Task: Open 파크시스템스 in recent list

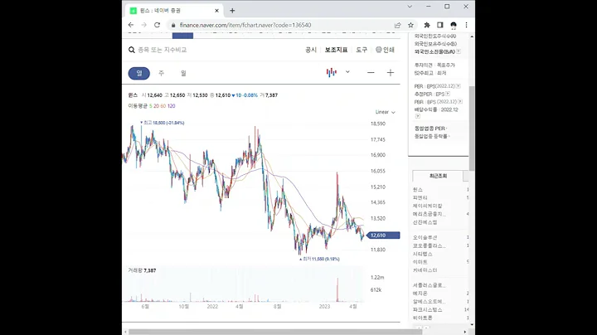Action: coord(427,310)
